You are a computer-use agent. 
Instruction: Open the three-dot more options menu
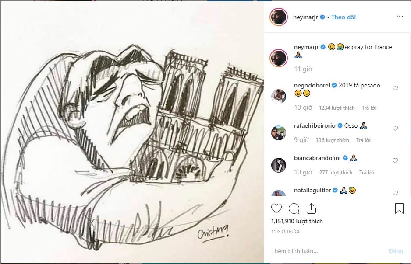[x=400, y=17]
